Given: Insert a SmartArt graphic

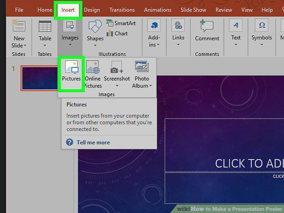Looking at the screenshot, I should point(121,23).
